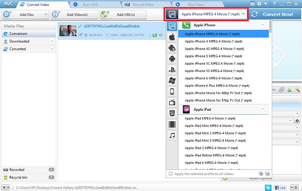Image resolution: width=302 pixels, height=191 pixels.
Task: Choose Apple iPhone 6 Plus MPEG-4 Movie
Action: point(223,86)
